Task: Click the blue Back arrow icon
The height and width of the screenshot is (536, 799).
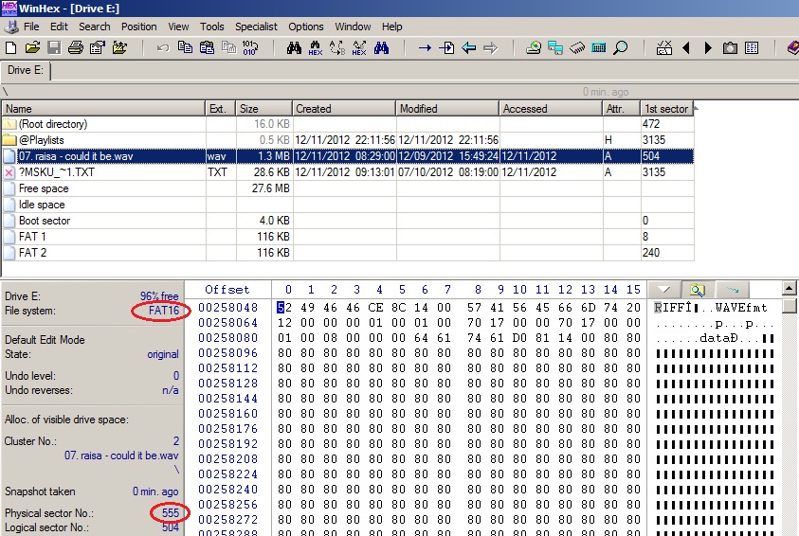Action: 468,47
